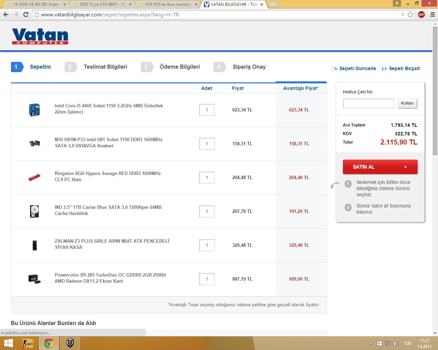438x350 pixels.
Task: Click the volume speaker tray icon
Action: (x=396, y=344)
